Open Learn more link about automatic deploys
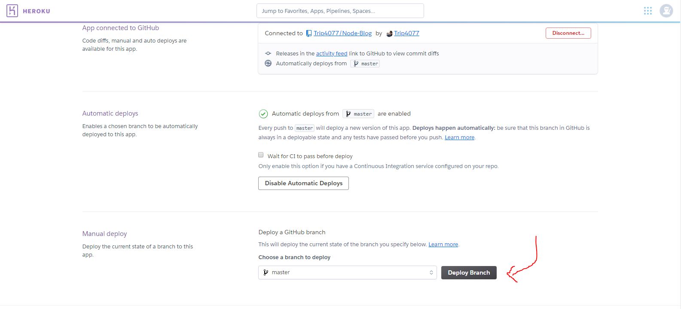Screen dimensions: 681x309 pos(459,138)
